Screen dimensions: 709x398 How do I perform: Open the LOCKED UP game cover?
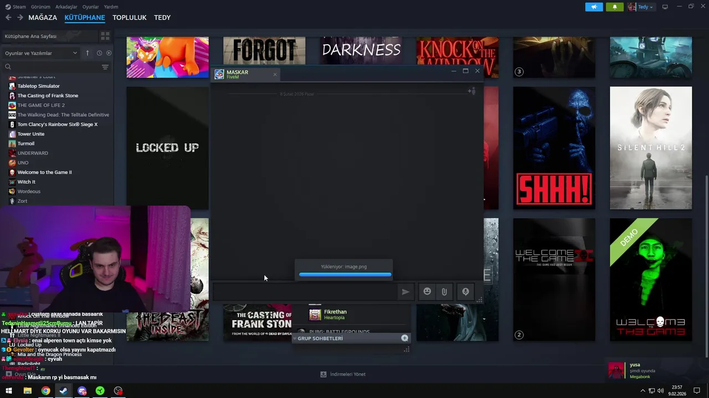168,148
